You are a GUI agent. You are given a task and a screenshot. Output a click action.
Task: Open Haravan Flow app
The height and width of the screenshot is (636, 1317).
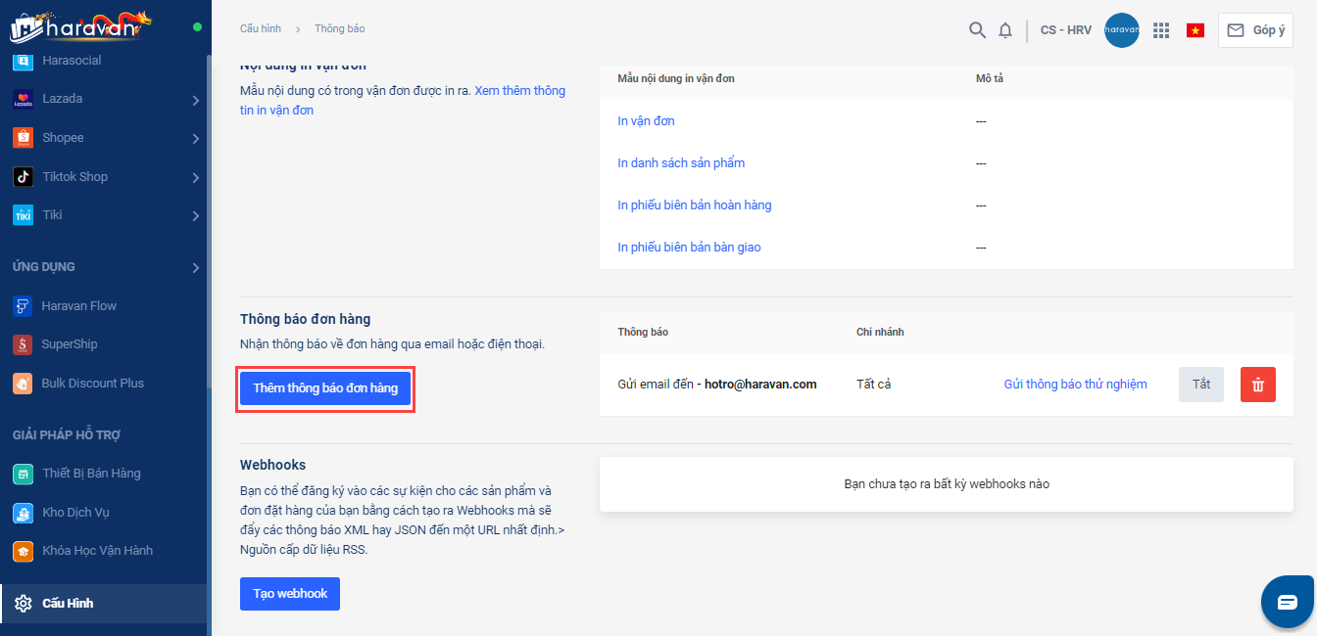coord(78,306)
